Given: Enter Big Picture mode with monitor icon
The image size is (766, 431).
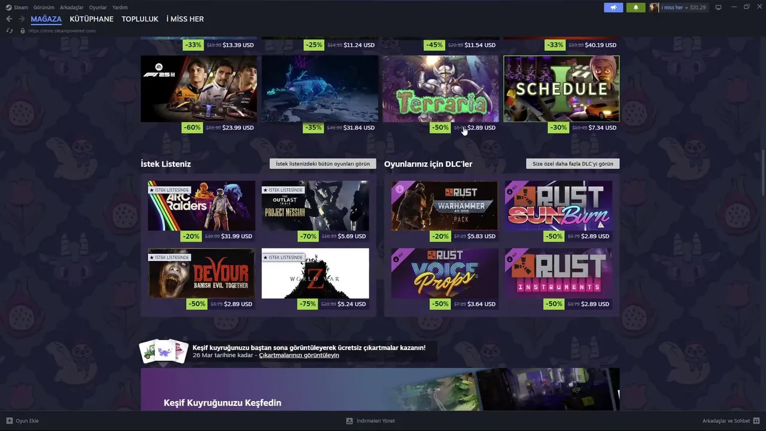Looking at the screenshot, I should (719, 7).
